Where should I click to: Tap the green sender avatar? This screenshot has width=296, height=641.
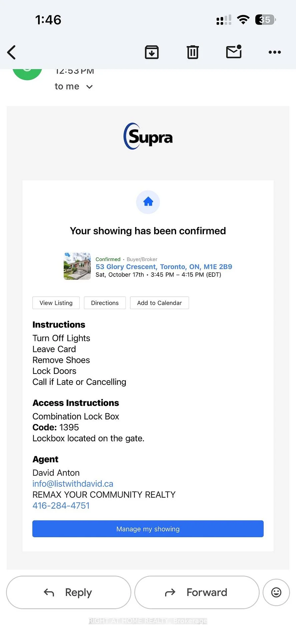click(x=27, y=73)
